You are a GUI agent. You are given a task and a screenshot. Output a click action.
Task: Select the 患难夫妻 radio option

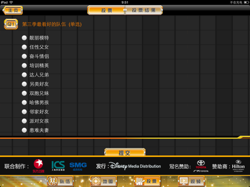24,130
